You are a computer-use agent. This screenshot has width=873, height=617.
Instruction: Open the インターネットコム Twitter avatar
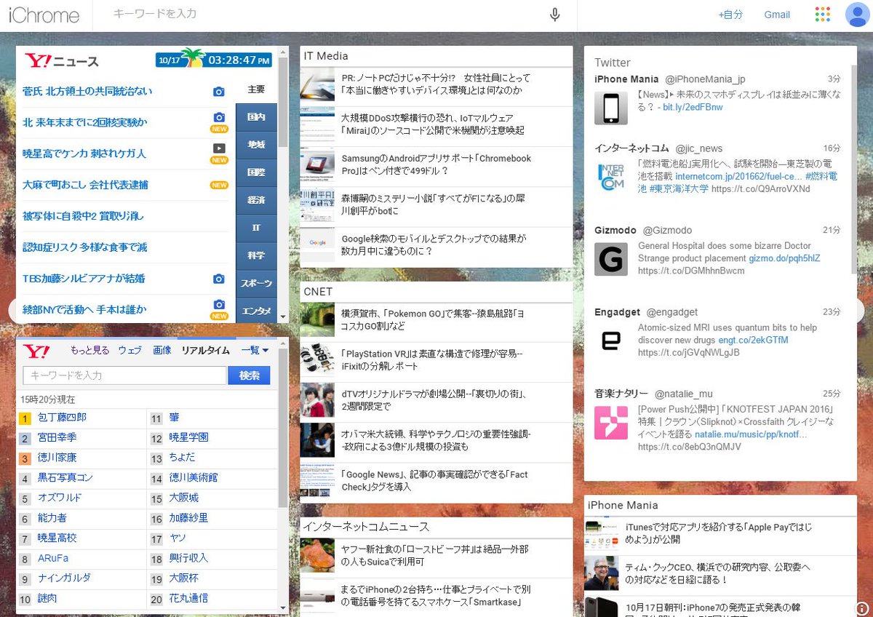(611, 178)
